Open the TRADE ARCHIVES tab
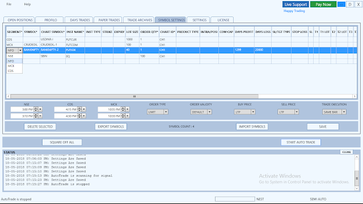Image resolution: width=363 pixels, height=204 pixels. click(140, 20)
